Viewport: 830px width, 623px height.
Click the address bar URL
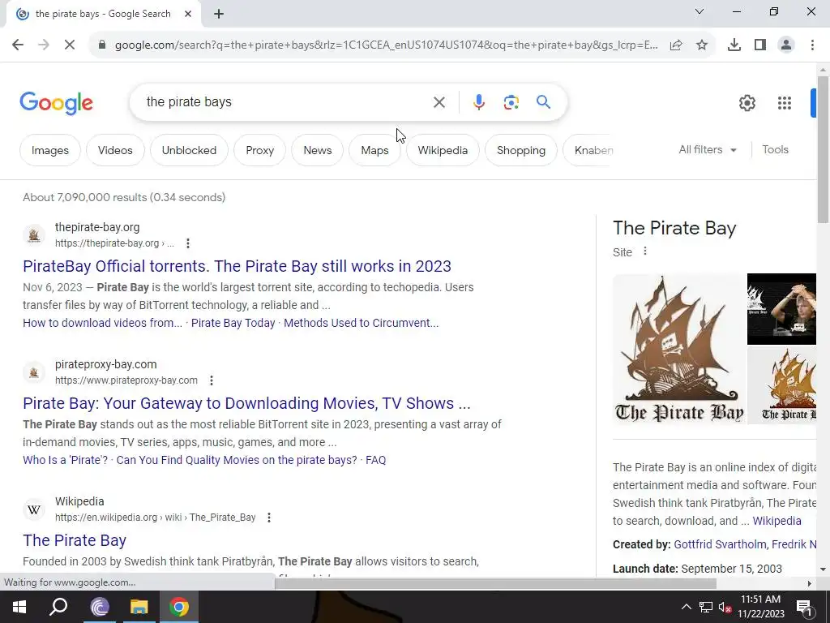coord(387,45)
